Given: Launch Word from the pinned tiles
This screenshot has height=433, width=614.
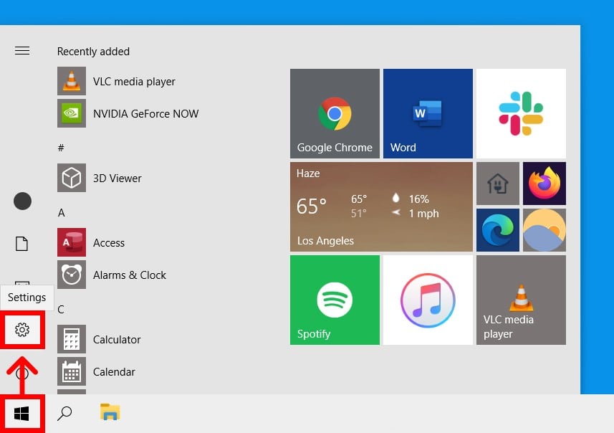Looking at the screenshot, I should (x=428, y=113).
